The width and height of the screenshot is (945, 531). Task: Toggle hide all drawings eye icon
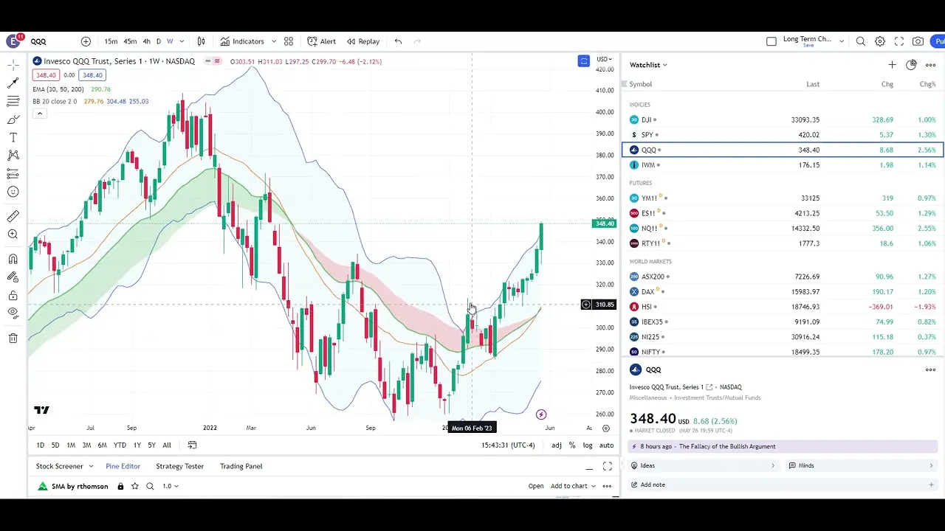(x=13, y=313)
